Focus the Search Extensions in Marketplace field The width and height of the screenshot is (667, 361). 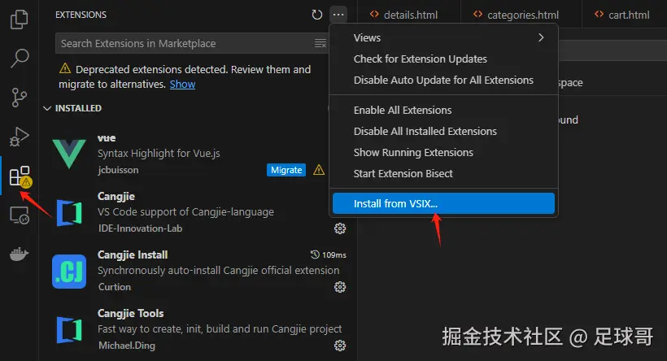[191, 43]
